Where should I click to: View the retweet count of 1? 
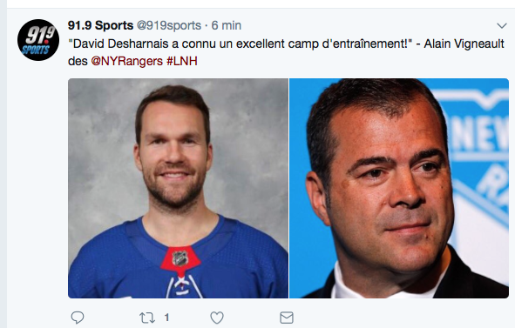[x=166, y=318]
